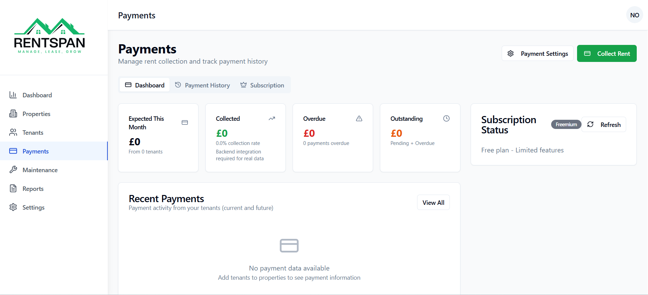Click the warning triangle icon on Overdue card
648x295 pixels.
(359, 118)
